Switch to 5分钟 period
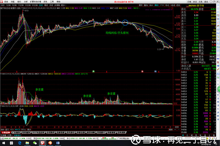 coord(14,5)
